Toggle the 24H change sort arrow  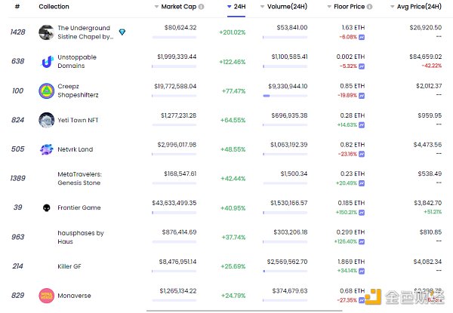pos(230,6)
